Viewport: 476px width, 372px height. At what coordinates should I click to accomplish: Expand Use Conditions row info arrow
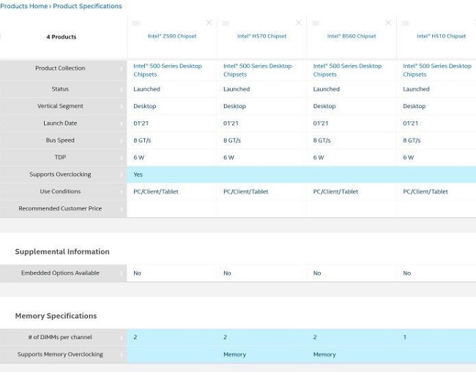tap(122, 191)
